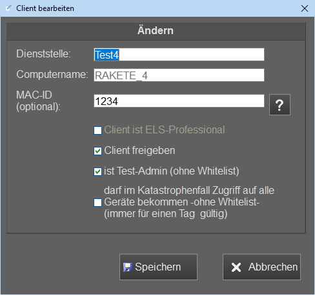This screenshot has height=295, width=315.
Task: Click the Dienststelle label
Action: [43, 53]
